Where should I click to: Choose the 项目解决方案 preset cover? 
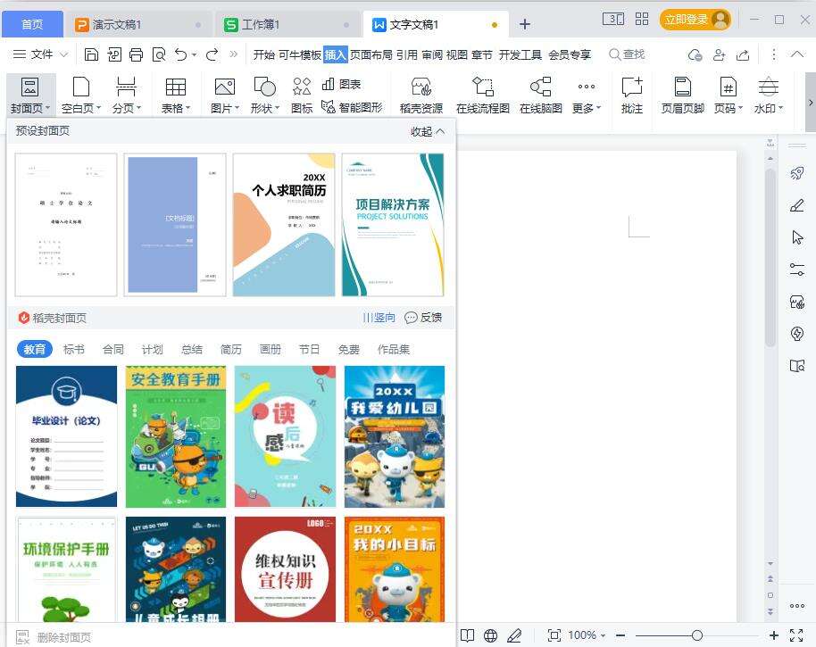pyautogui.click(x=393, y=225)
